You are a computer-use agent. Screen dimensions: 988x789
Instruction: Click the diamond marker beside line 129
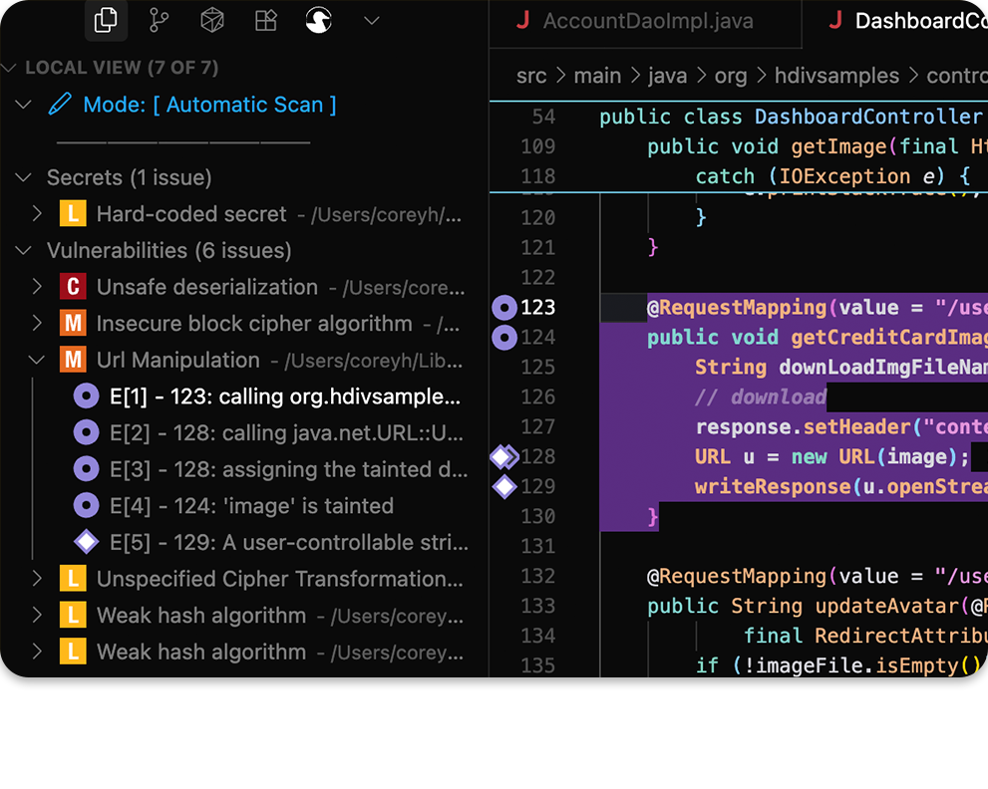click(504, 486)
